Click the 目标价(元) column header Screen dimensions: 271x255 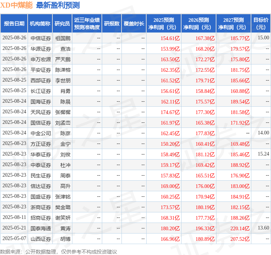point(261,23)
